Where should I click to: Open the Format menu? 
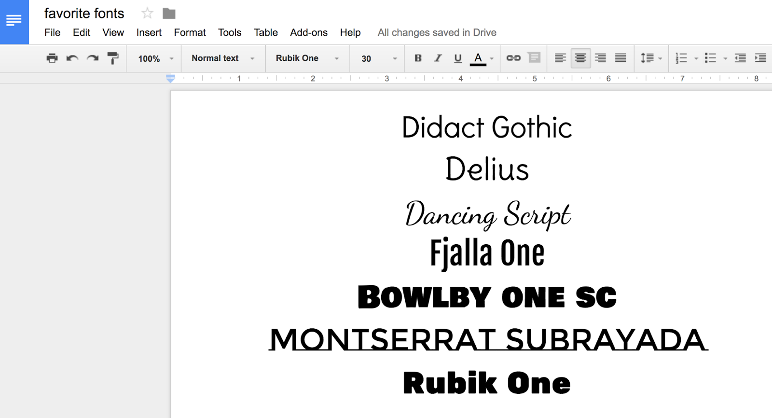[190, 32]
